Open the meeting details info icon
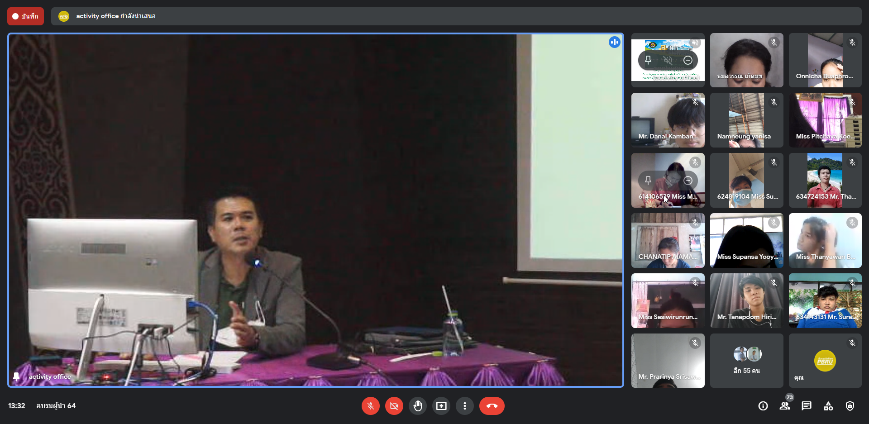This screenshot has height=424, width=869. click(763, 406)
